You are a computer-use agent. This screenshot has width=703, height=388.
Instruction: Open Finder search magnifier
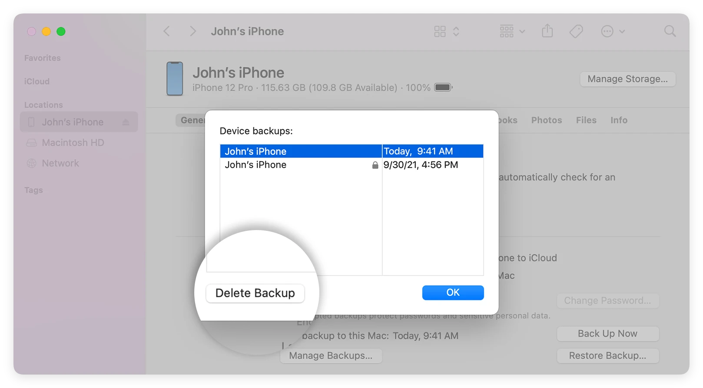pos(670,31)
